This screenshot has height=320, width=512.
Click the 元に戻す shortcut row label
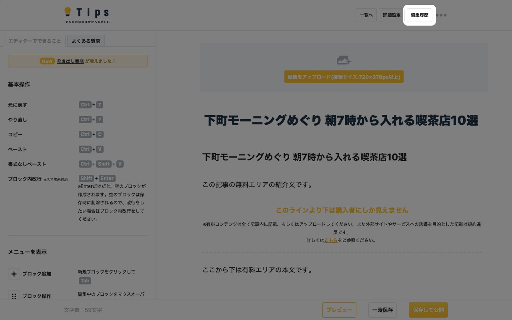[18, 105]
